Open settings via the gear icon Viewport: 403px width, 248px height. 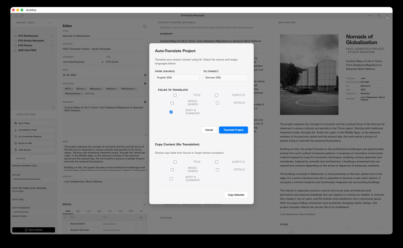point(22,16)
